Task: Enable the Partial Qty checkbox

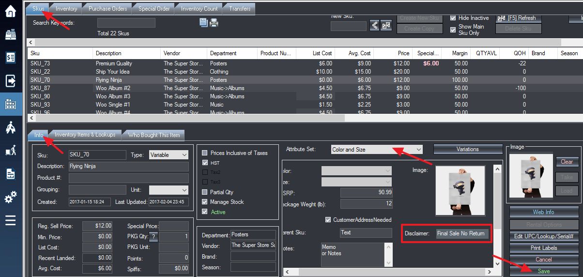Action: pos(205,192)
